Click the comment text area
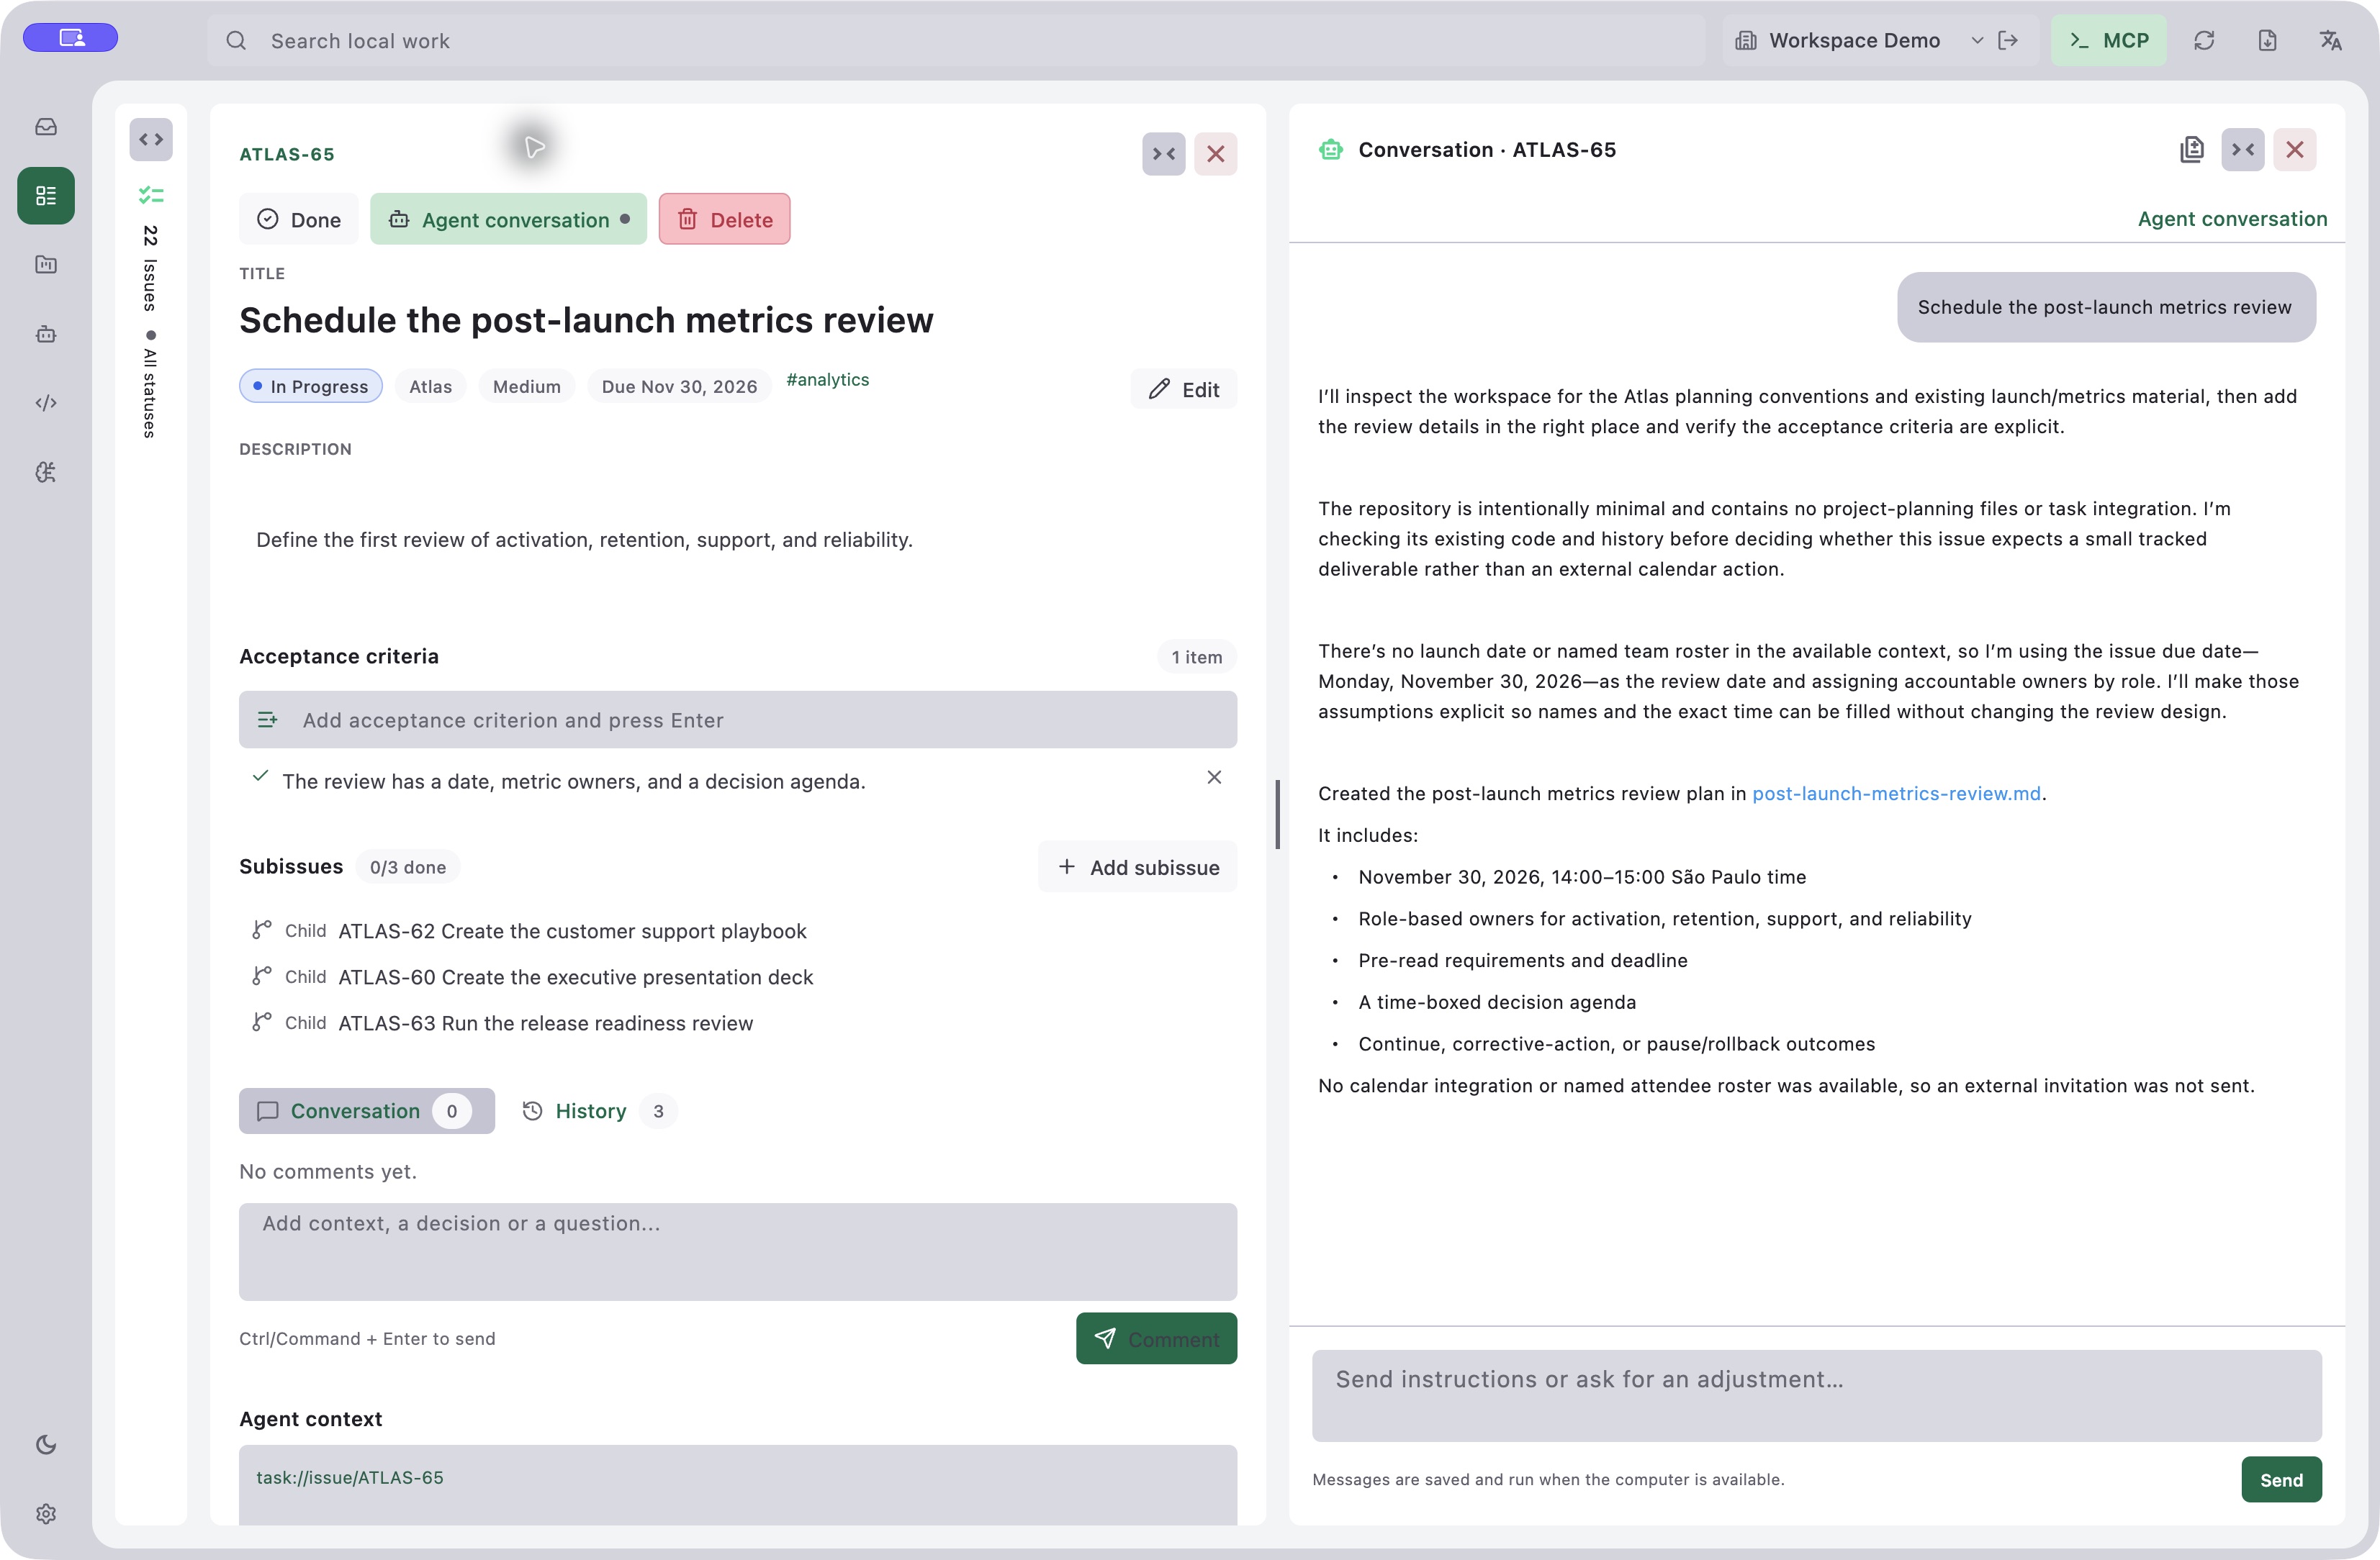 click(x=738, y=1252)
